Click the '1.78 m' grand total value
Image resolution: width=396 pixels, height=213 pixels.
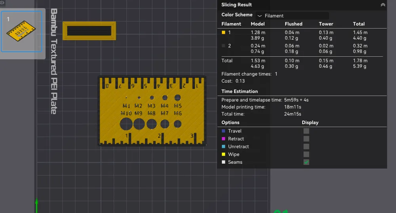[x=360, y=60]
